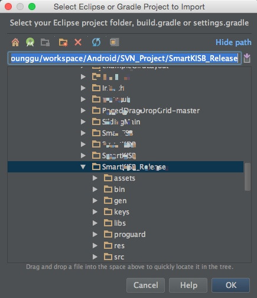Expand the bin folder

pyautogui.click(x=95, y=190)
